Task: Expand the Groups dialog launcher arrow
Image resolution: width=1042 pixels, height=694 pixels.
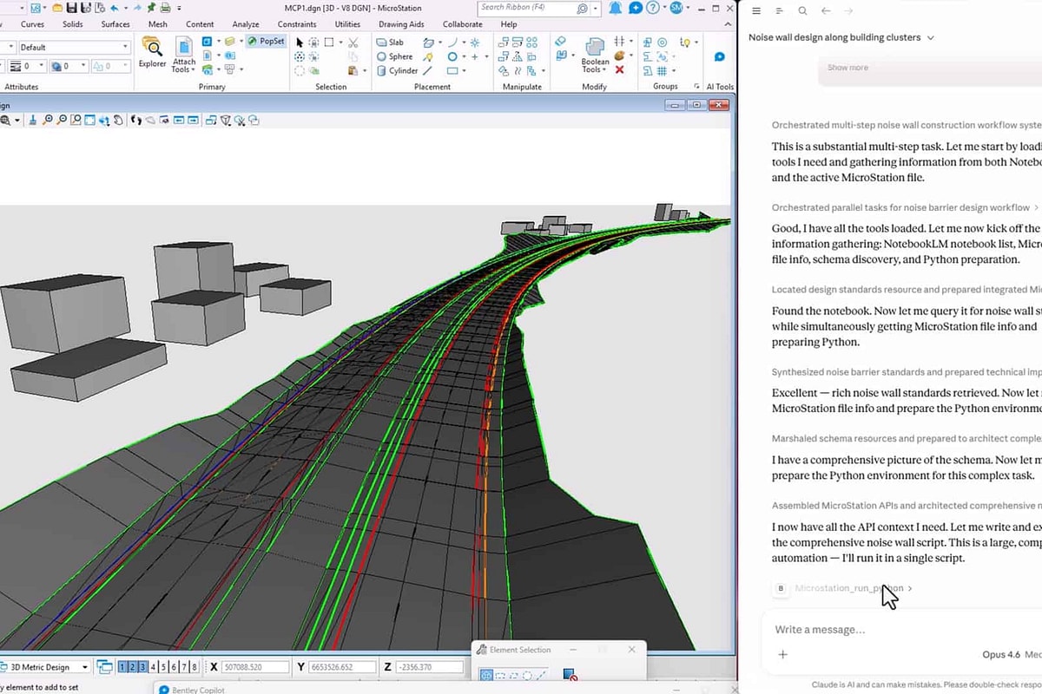Action: [698, 87]
